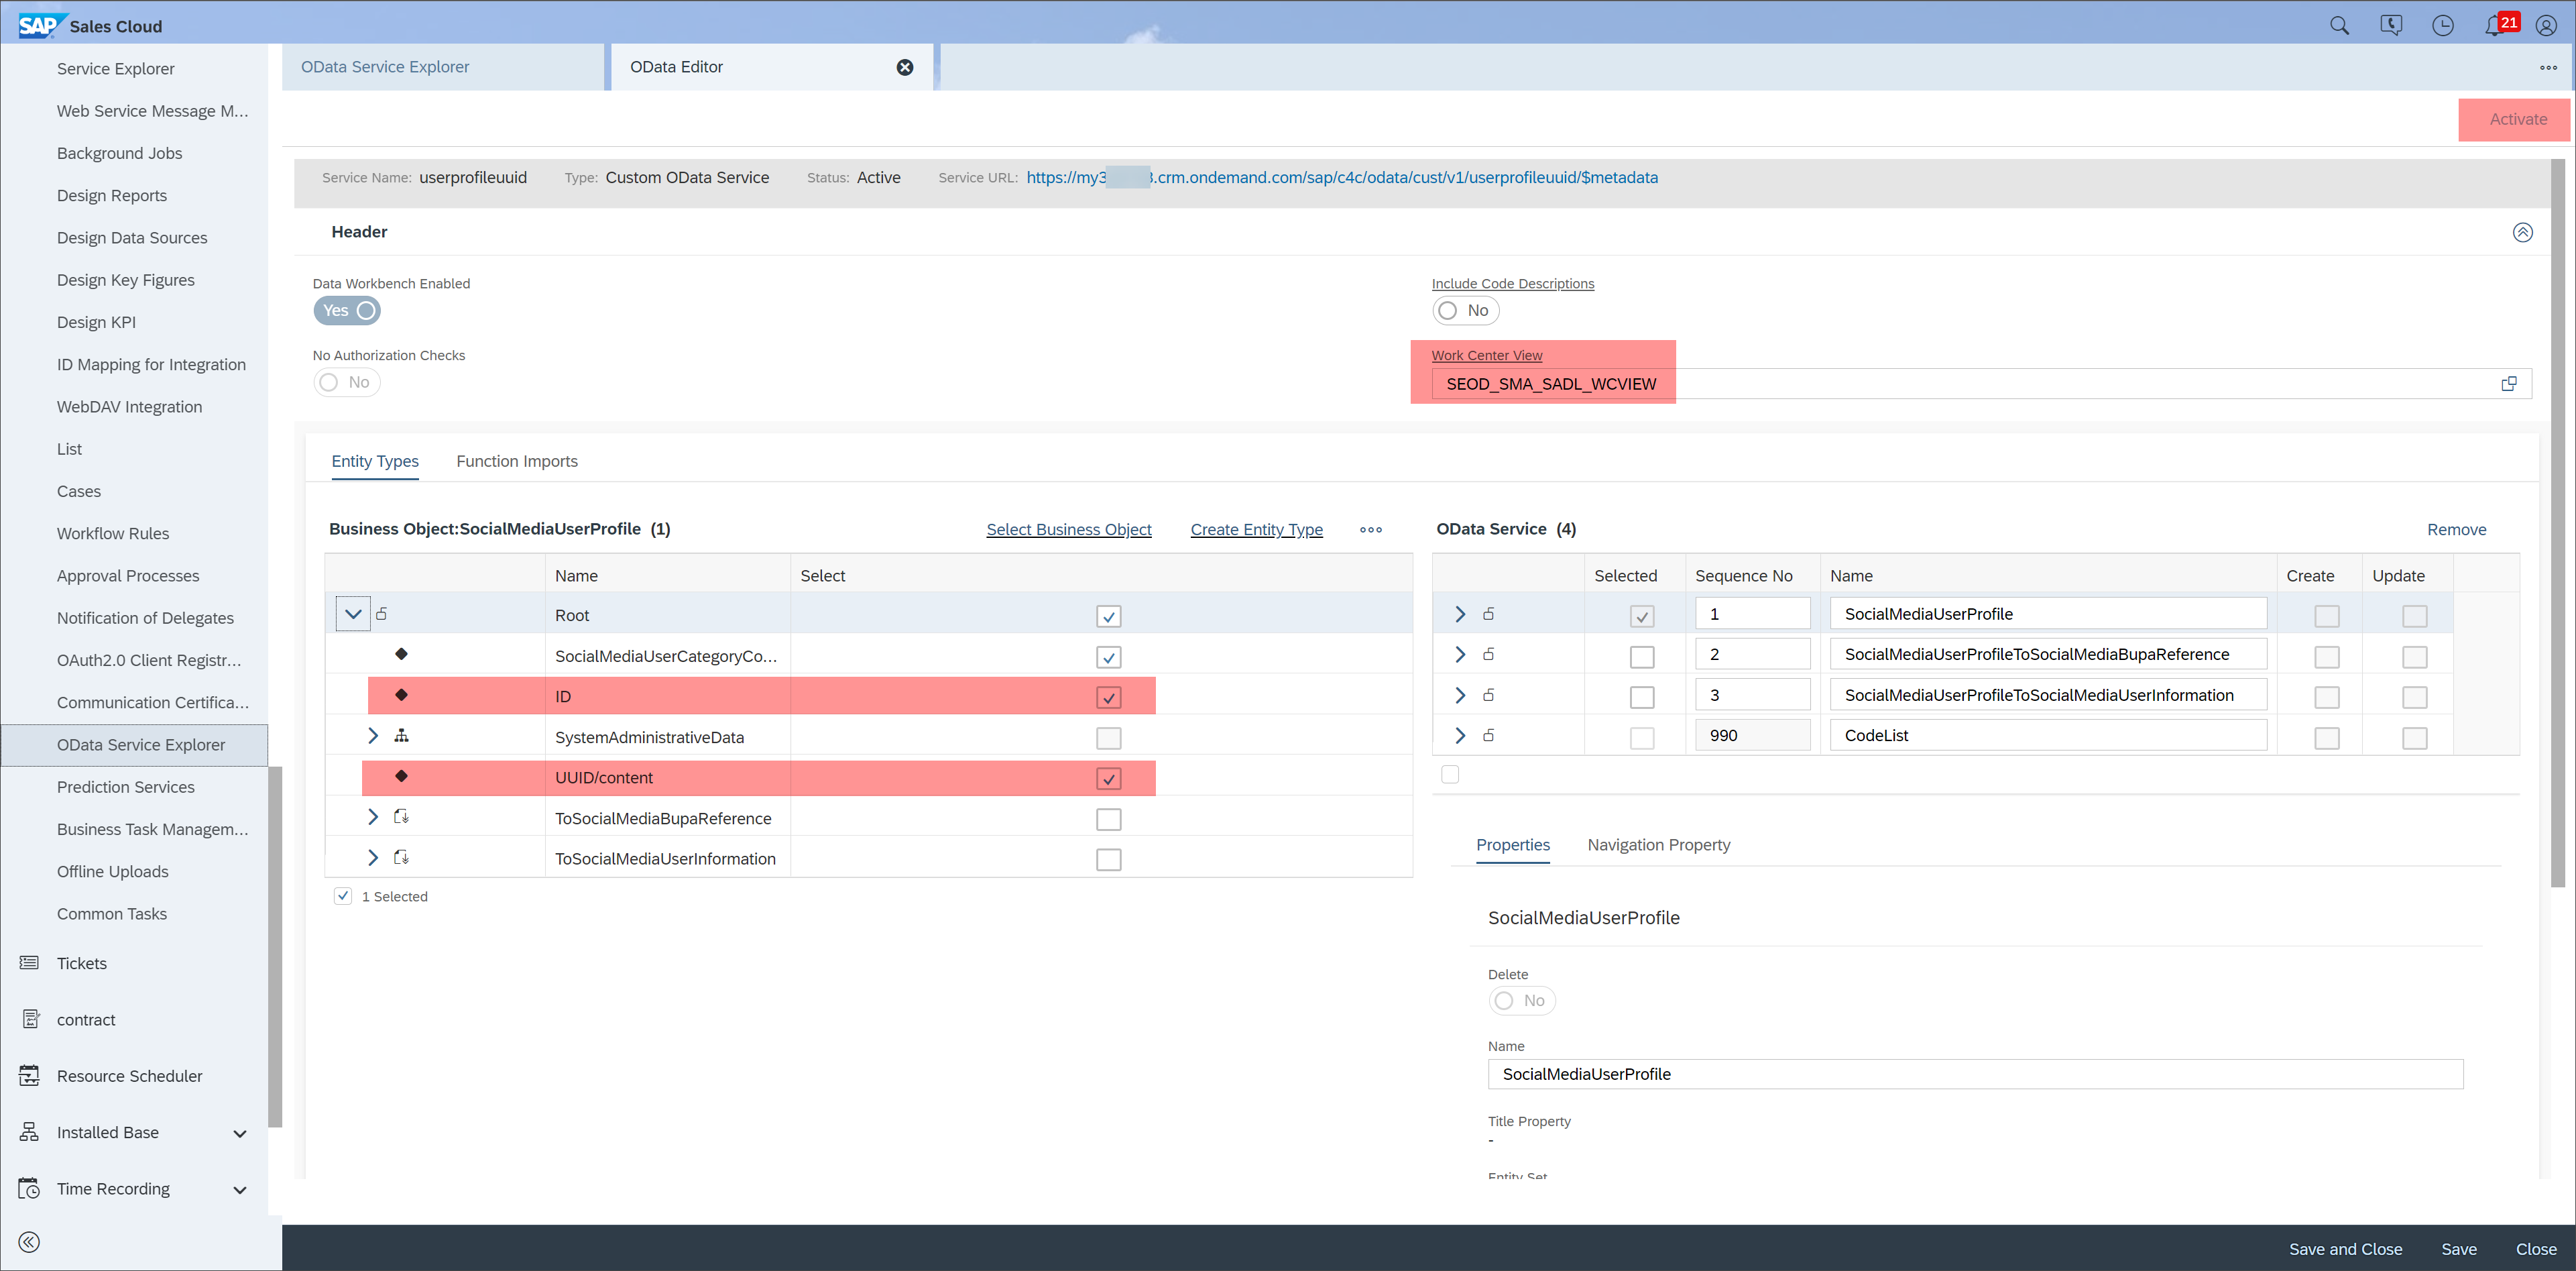Check SystemAdministrativeData select checkbox
Viewport: 2576px width, 1271px height.
(1108, 738)
